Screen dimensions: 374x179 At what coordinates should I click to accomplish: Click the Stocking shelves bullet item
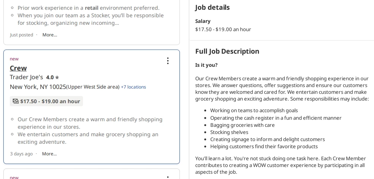[x=229, y=132]
